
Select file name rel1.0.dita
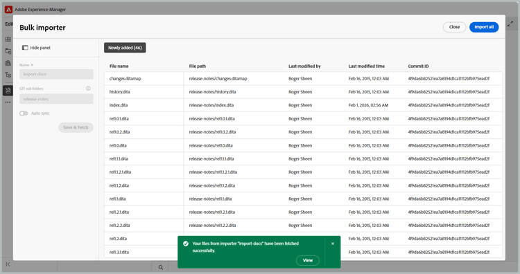click(118, 145)
